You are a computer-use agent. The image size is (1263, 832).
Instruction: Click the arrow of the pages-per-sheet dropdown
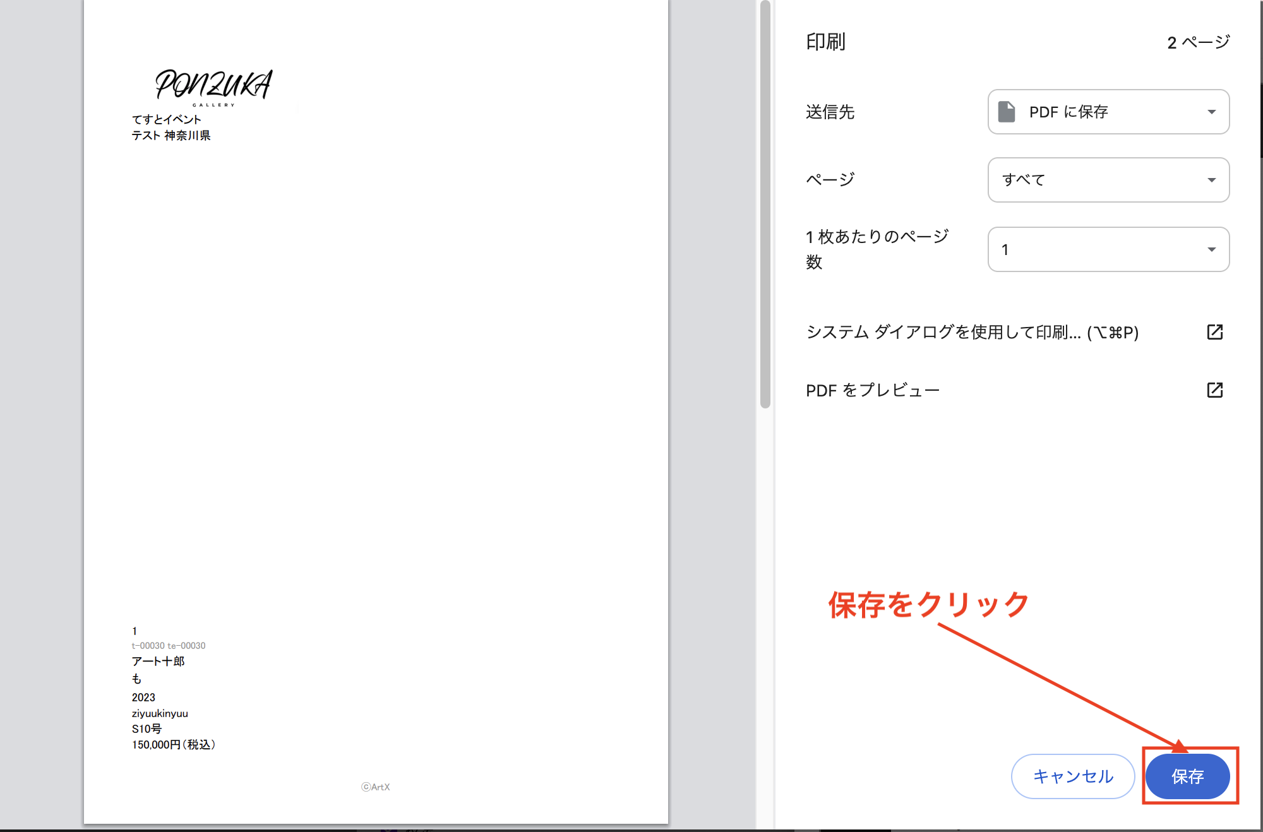pyautogui.click(x=1211, y=250)
